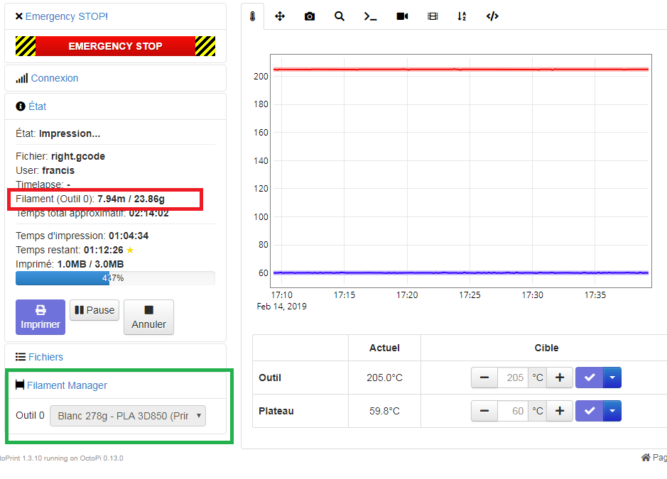This screenshot has height=479, width=667.
Task: Click the Plateau actual temperature 59.8°C
Action: [384, 411]
